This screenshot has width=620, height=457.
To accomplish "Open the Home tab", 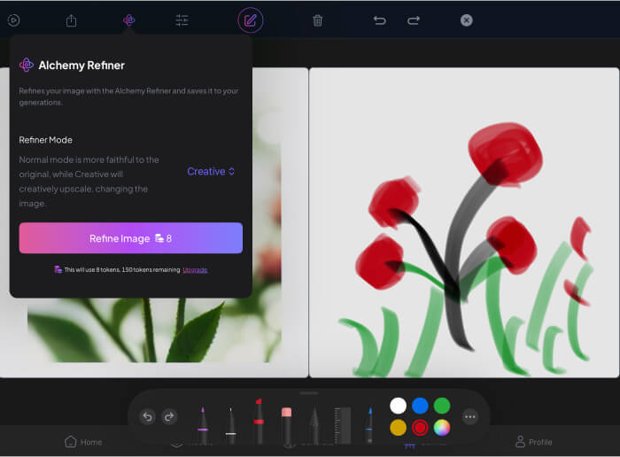I will point(83,441).
